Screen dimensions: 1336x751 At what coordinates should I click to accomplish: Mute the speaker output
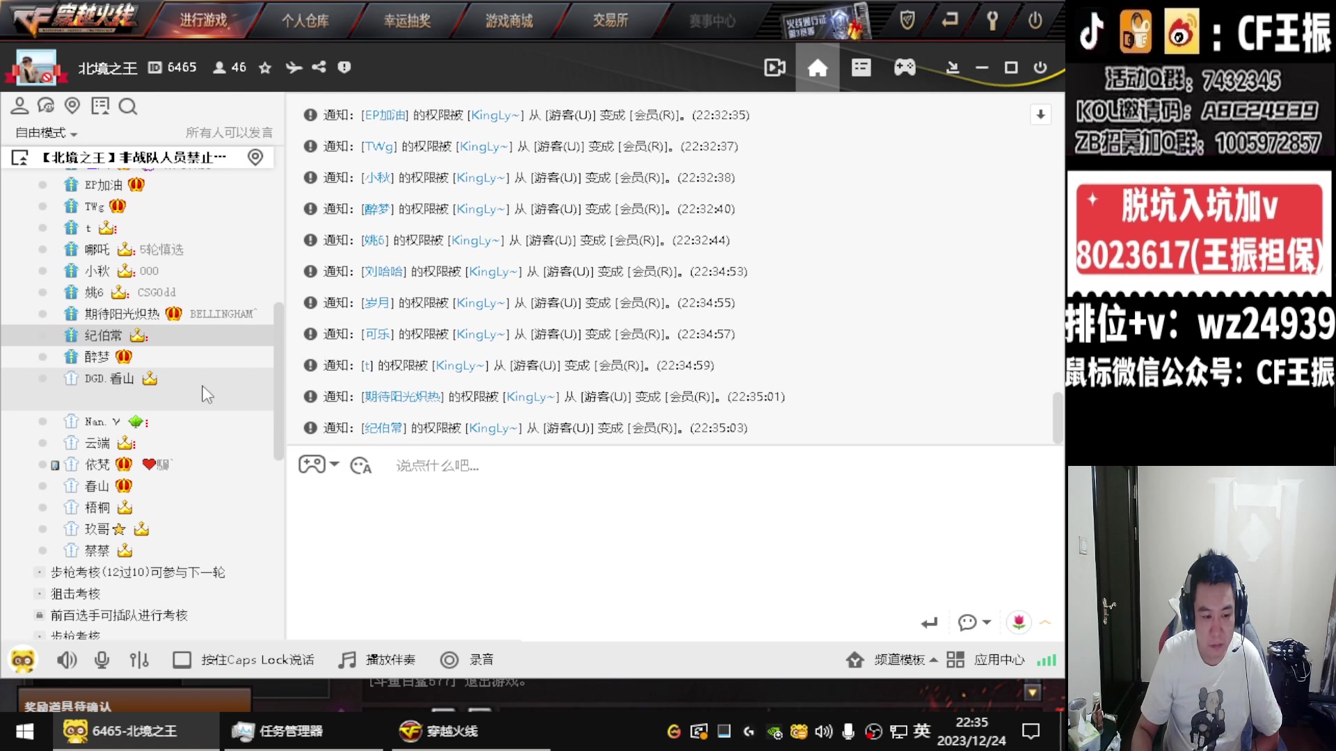[66, 660]
